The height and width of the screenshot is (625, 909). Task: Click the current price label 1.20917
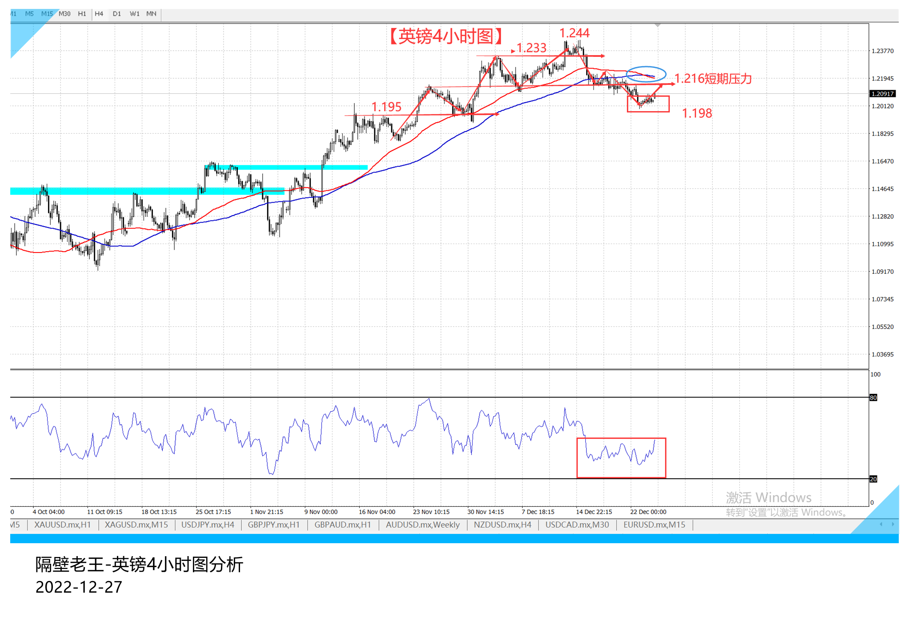click(882, 94)
